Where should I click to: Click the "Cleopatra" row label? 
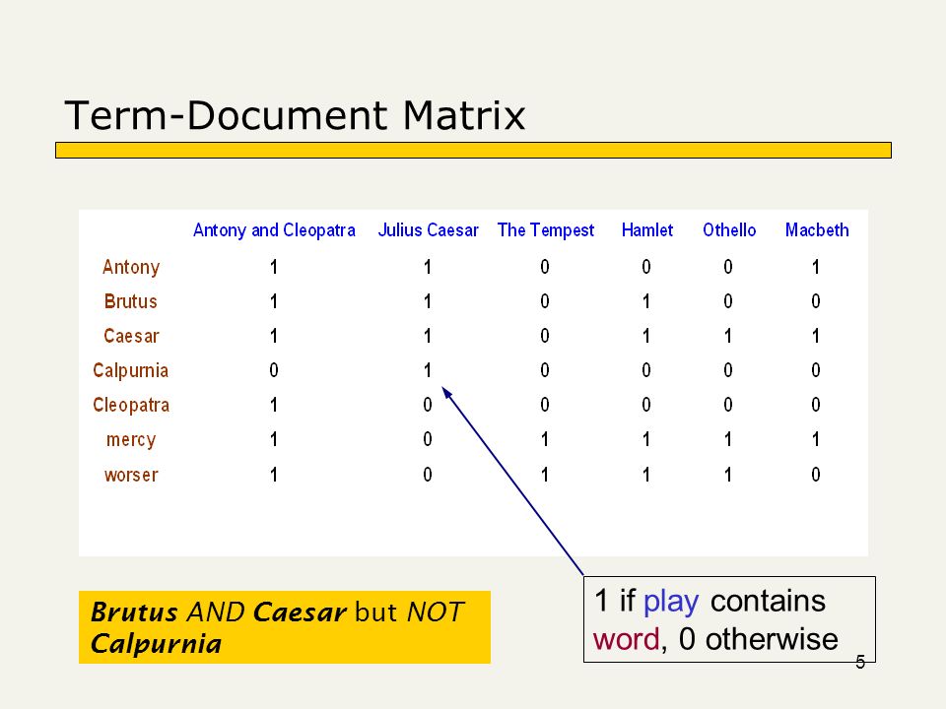tap(131, 405)
